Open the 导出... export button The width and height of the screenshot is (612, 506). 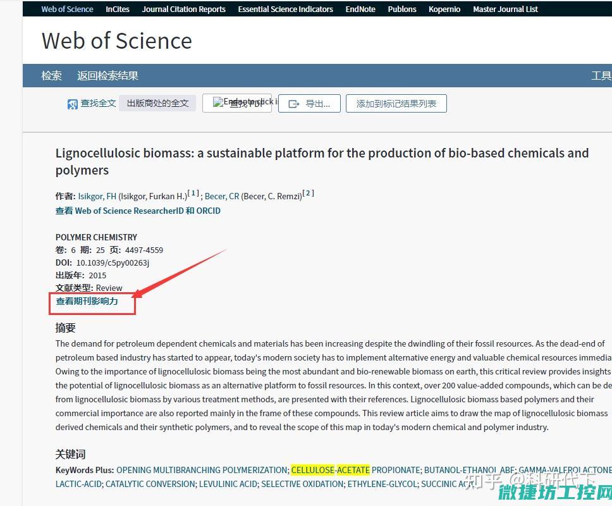click(x=309, y=104)
